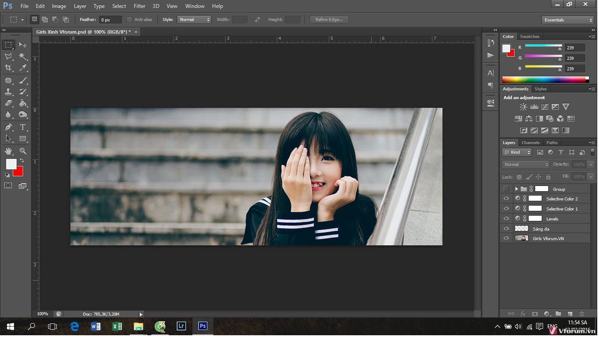Hide the Selective Color 2 layer
599x337 pixels.
[x=506, y=198]
